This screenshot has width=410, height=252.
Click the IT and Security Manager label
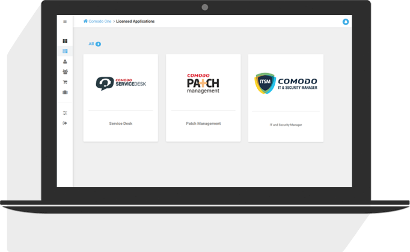(286, 125)
